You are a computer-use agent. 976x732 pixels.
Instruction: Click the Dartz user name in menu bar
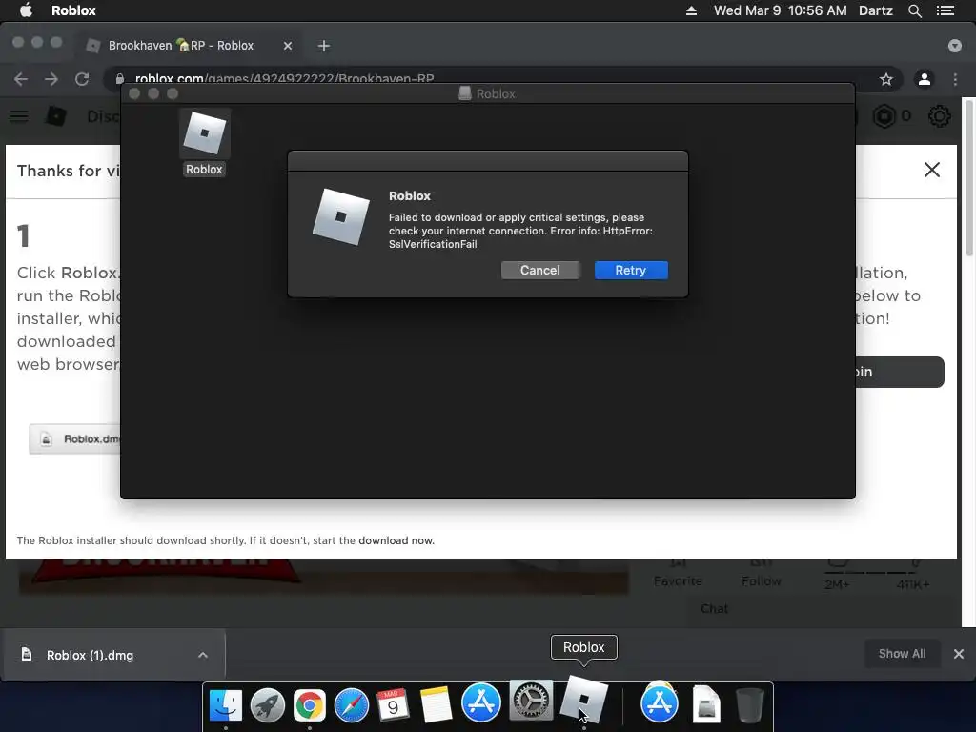875,10
